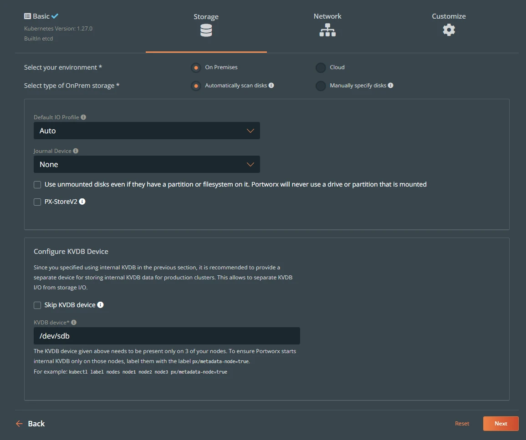Enable use unmounted disks checkbox
The height and width of the screenshot is (440, 526).
(x=37, y=185)
